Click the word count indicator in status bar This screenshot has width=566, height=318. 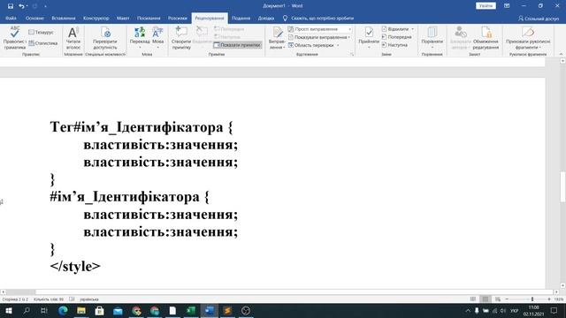pyautogui.click(x=49, y=299)
